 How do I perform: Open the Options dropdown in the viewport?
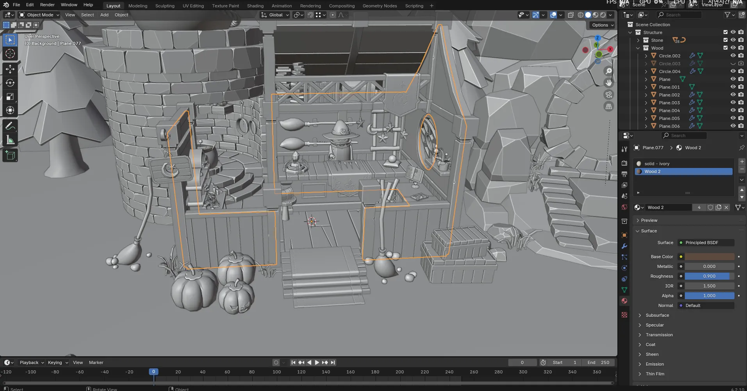603,25
